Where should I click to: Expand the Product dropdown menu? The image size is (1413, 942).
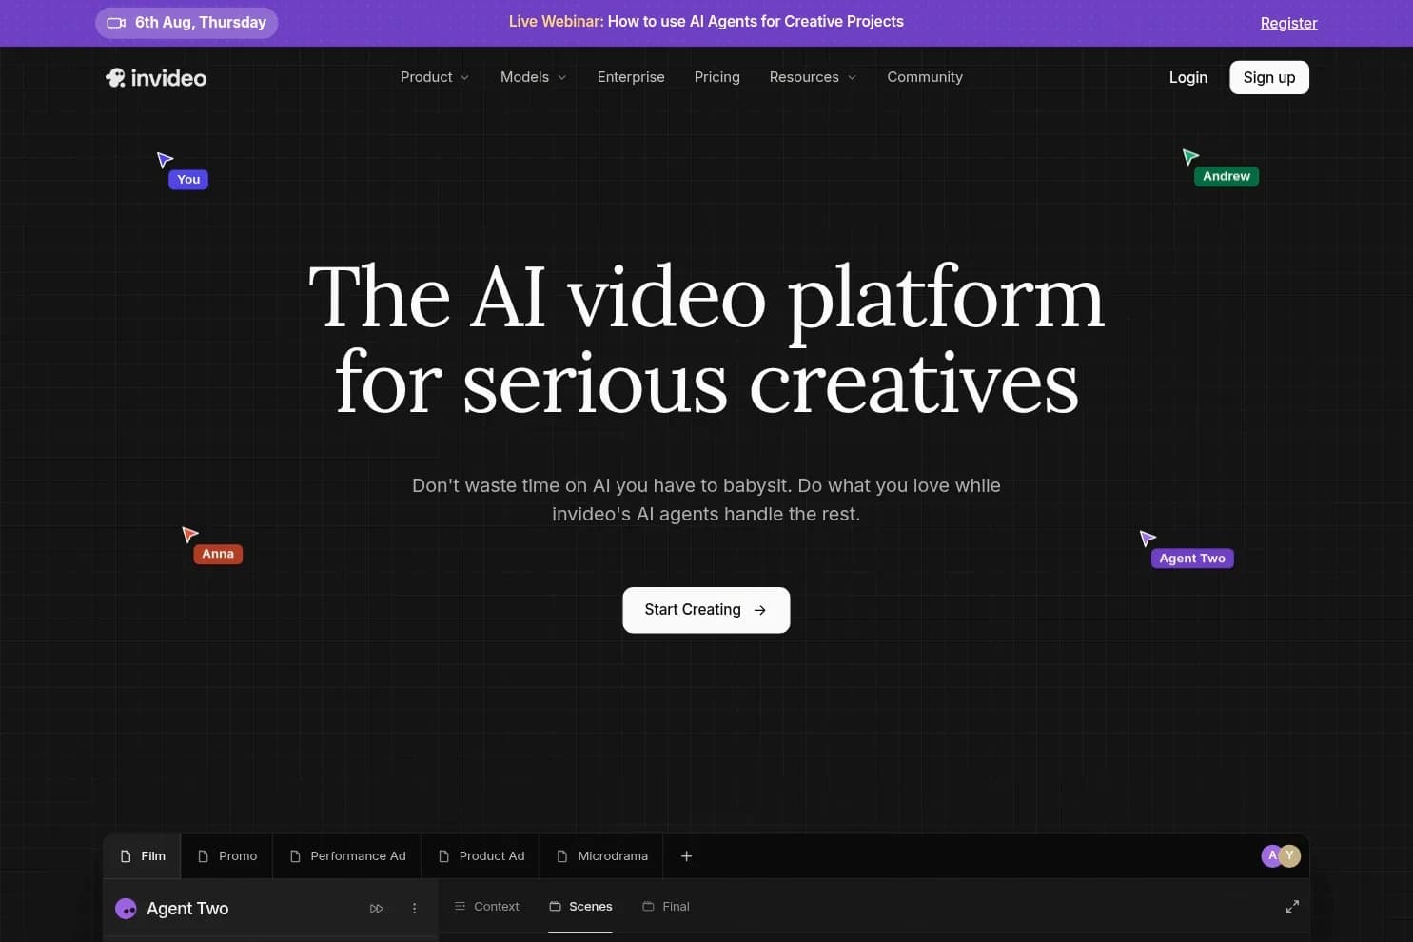coord(435,77)
